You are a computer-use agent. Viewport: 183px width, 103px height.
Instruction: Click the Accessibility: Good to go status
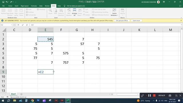point(18,97)
